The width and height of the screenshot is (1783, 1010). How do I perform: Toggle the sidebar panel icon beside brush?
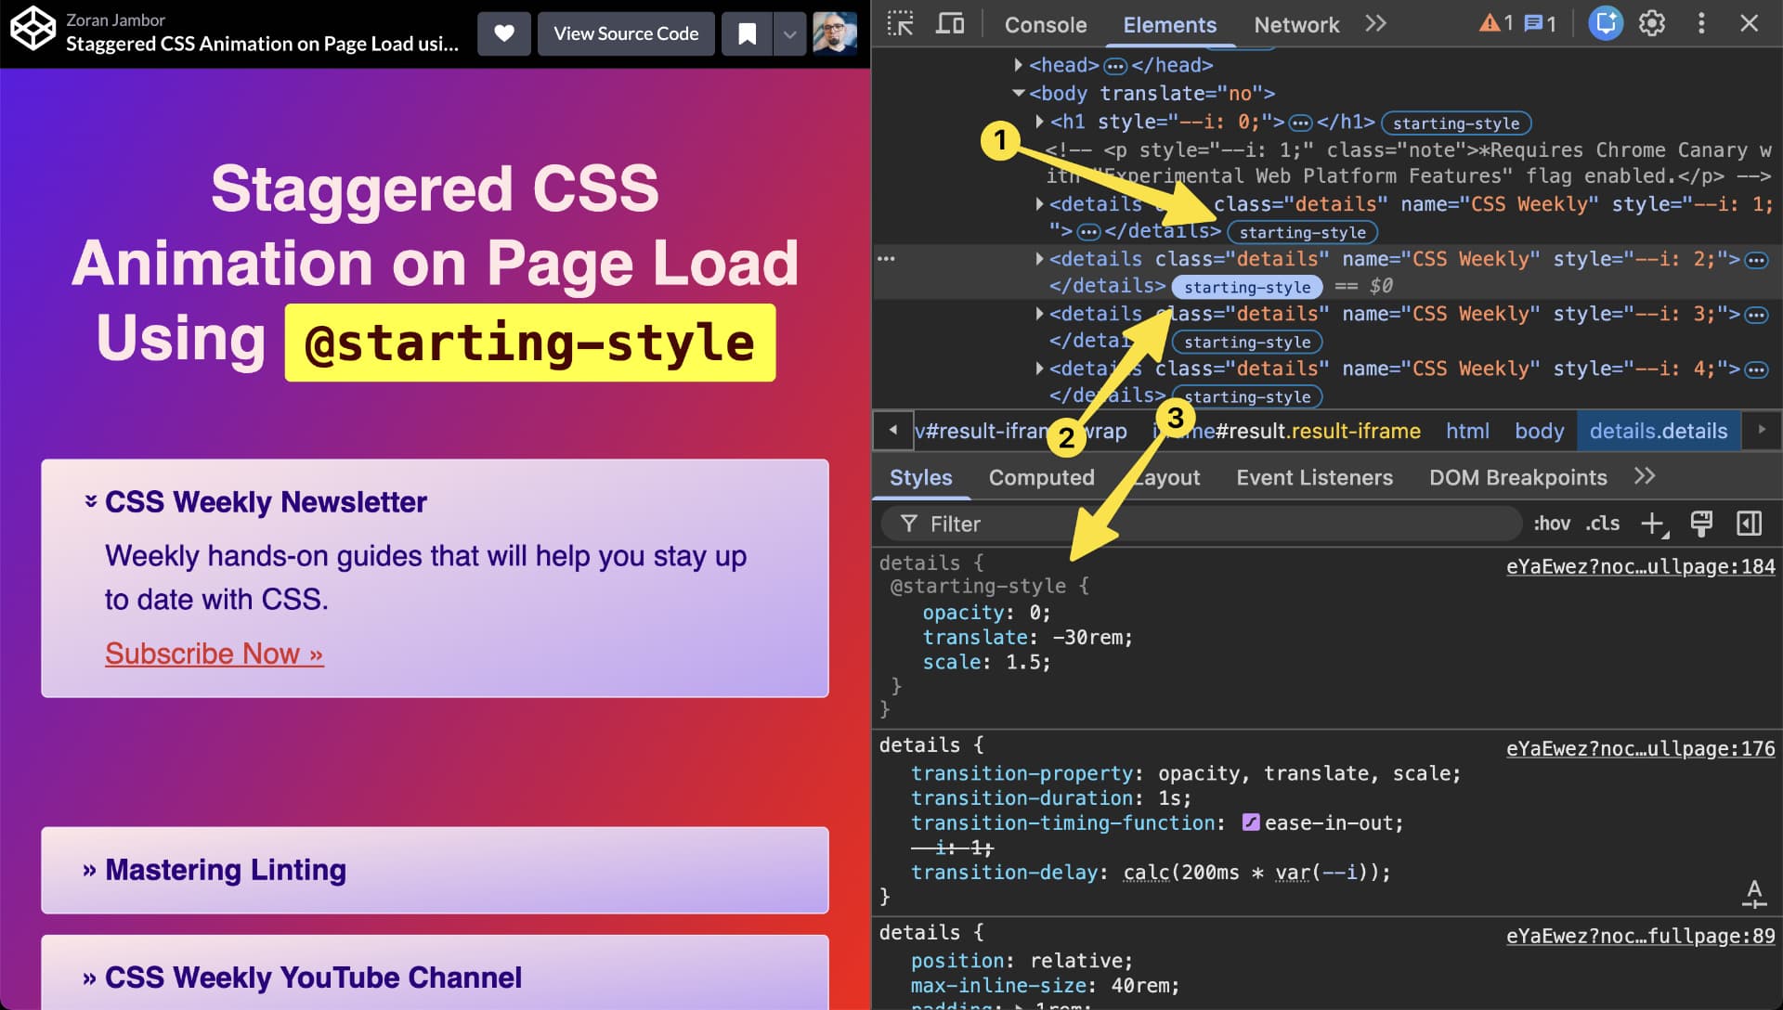[1749, 523]
